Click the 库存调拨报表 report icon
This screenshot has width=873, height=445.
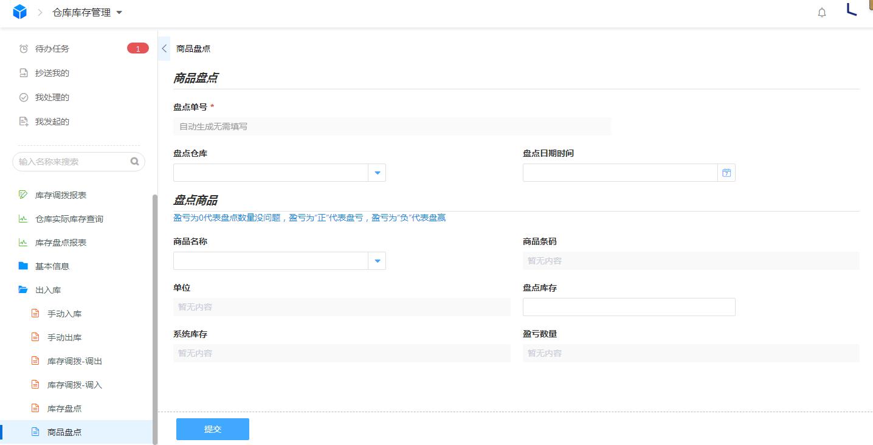(x=23, y=195)
